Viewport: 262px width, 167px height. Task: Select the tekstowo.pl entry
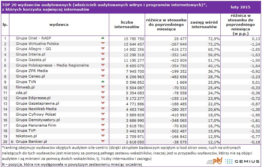click(x=26, y=136)
